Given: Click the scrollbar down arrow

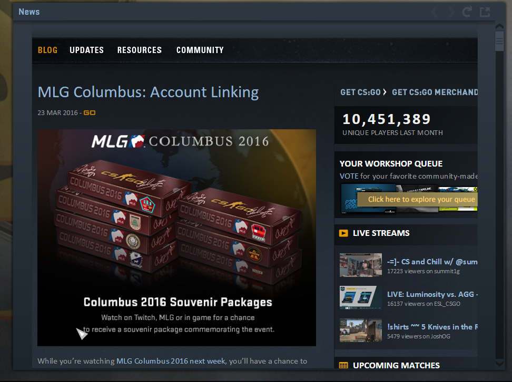Looking at the screenshot, I should (x=499, y=363).
